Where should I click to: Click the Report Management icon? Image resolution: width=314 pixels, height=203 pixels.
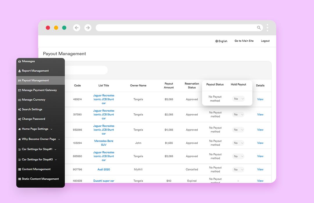click(x=19, y=71)
